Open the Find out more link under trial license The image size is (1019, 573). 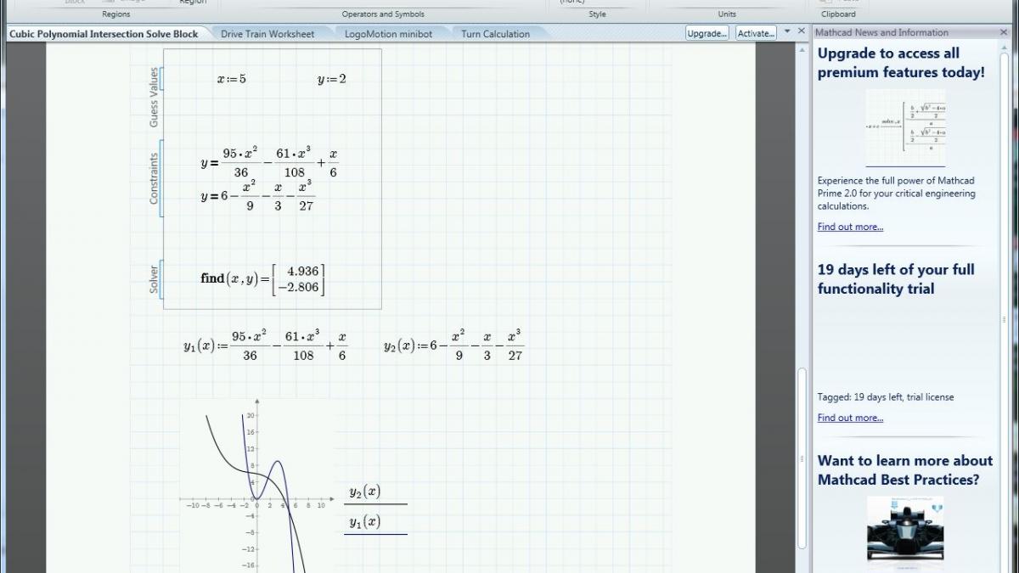(850, 418)
